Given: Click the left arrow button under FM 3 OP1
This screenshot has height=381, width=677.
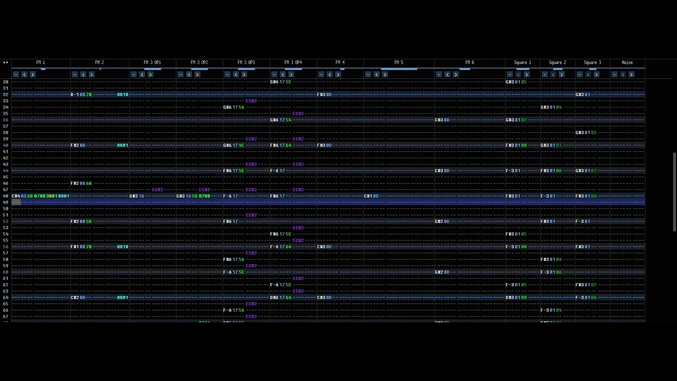Looking at the screenshot, I should point(142,75).
